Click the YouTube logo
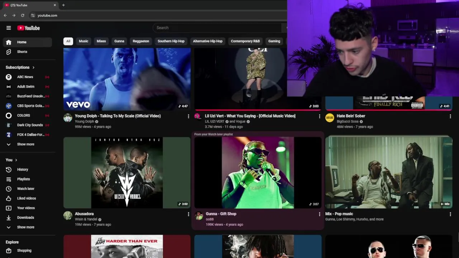 [x=28, y=28]
